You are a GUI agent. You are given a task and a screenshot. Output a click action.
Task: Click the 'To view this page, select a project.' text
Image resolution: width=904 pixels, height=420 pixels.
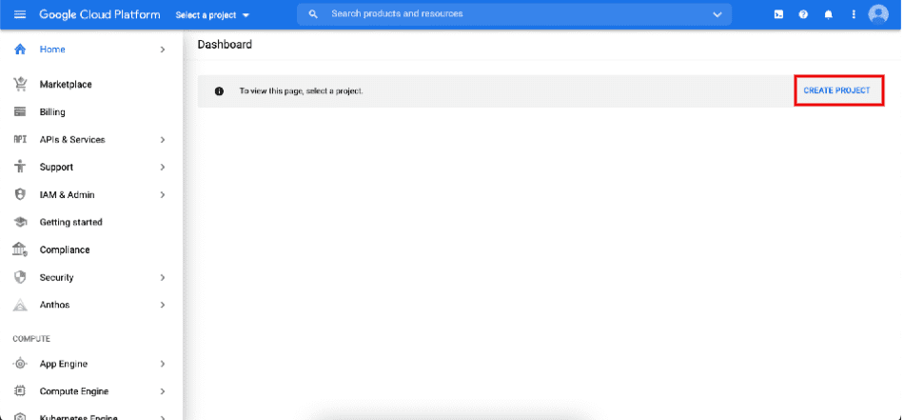coord(301,91)
